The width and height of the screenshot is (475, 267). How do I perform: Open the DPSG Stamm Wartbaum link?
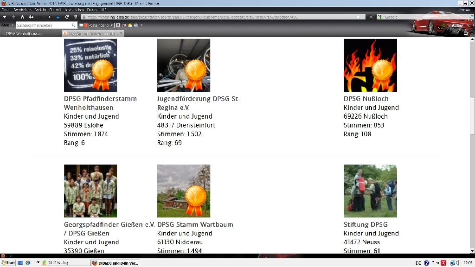[195, 225]
